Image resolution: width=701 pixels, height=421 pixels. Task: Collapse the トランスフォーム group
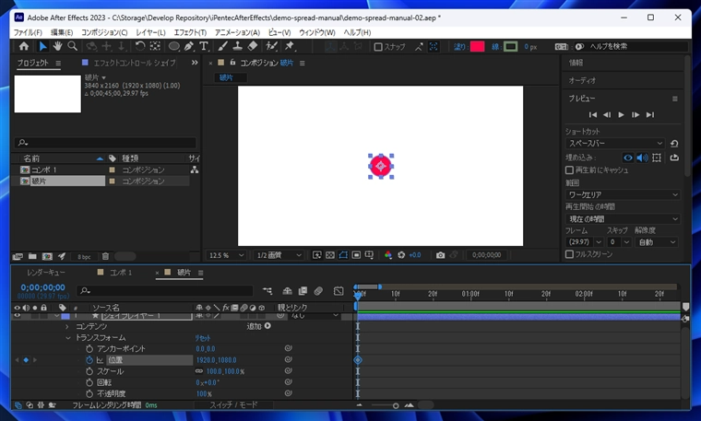[68, 338]
